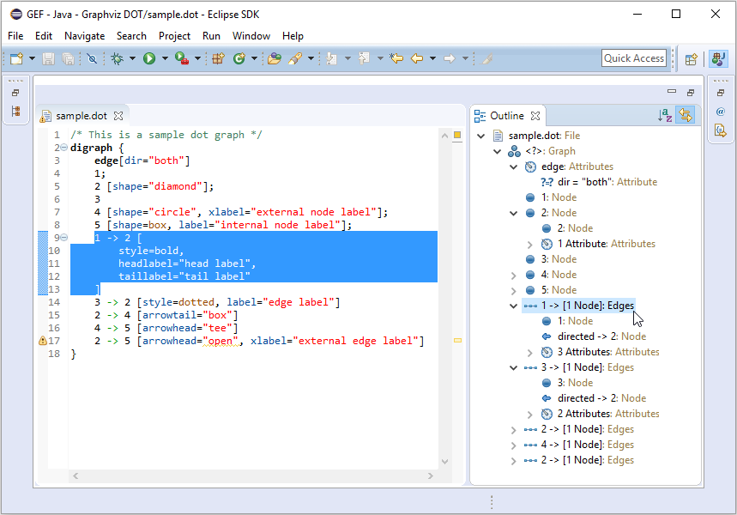Click the Last Edit Location icon

(396, 58)
